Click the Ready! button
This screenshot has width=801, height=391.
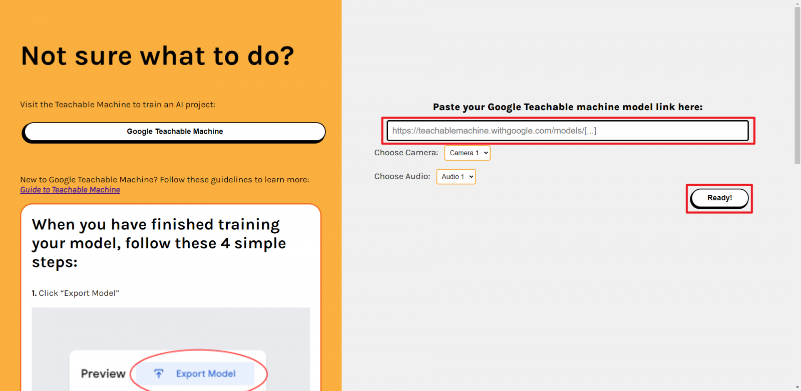[719, 198]
